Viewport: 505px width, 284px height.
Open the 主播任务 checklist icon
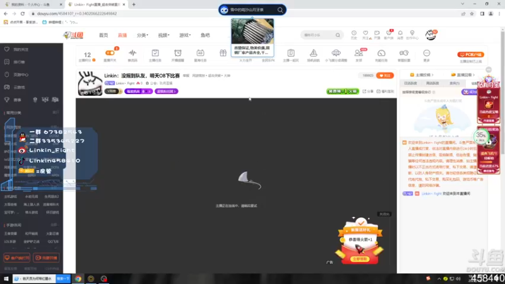pos(155,53)
